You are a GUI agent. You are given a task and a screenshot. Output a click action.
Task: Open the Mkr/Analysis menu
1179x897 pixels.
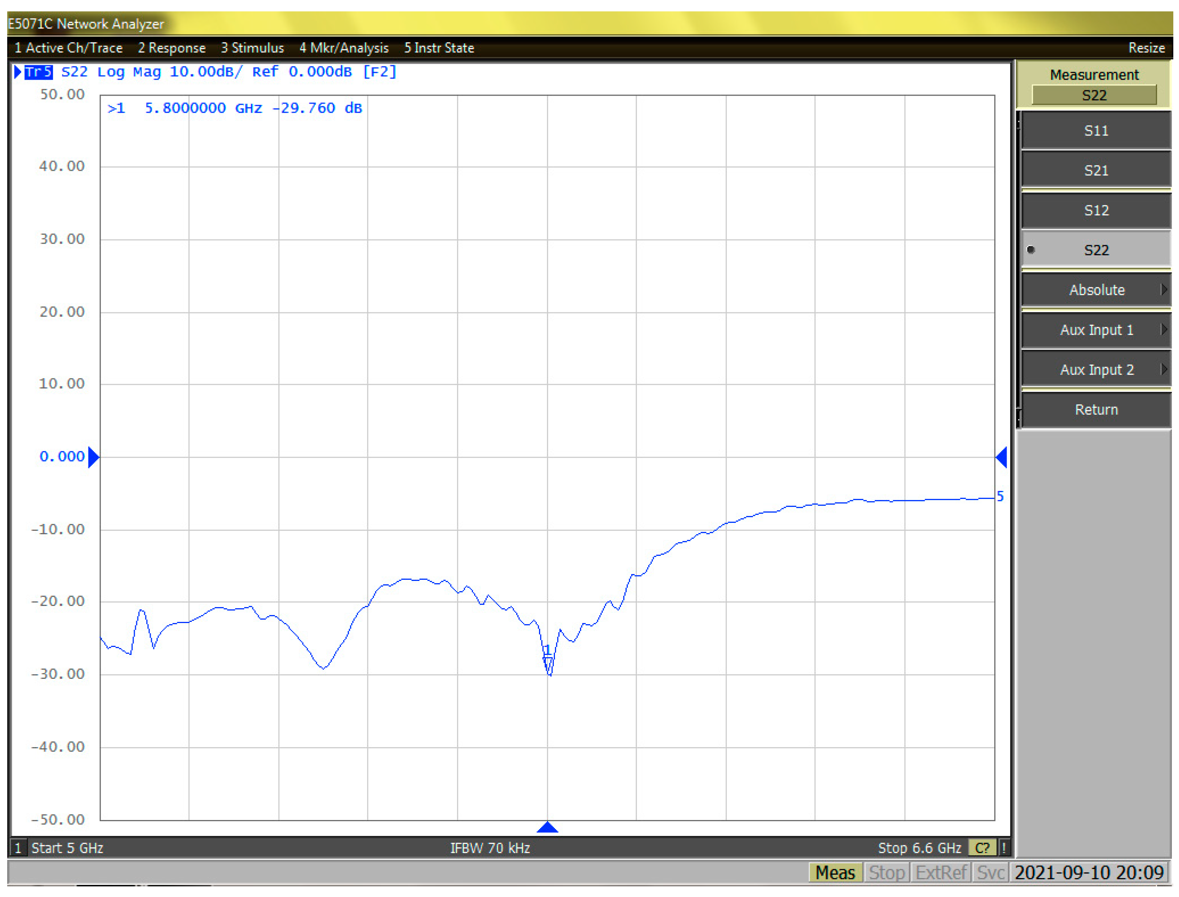(344, 48)
